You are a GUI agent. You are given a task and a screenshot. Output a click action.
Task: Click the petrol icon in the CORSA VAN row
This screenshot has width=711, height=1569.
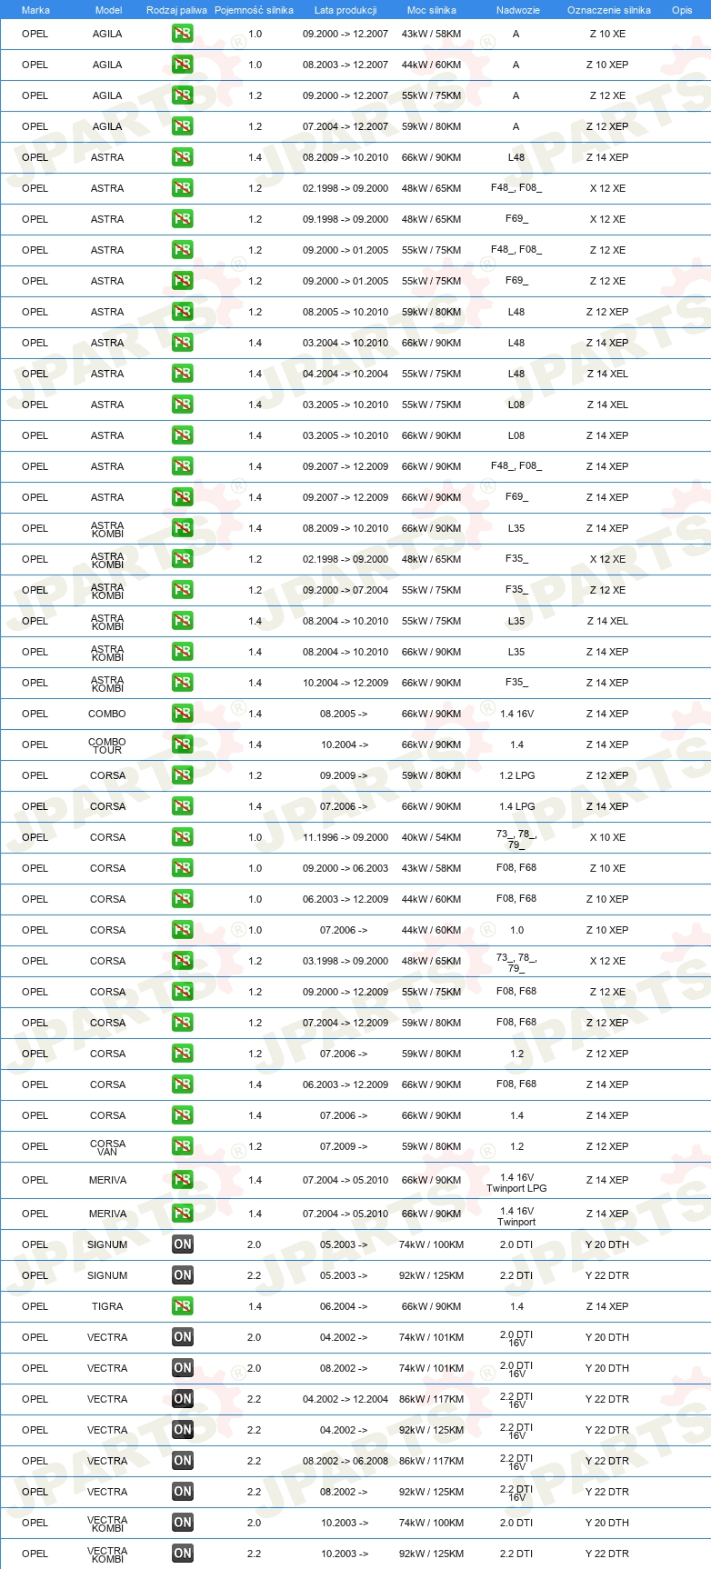point(183,1146)
